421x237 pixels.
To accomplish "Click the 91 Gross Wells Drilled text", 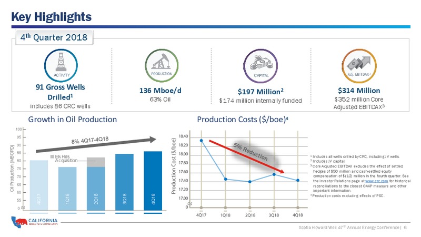I will pyautogui.click(x=60, y=92).
